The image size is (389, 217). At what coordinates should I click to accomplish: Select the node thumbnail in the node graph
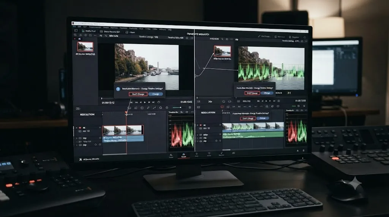coord(222,51)
